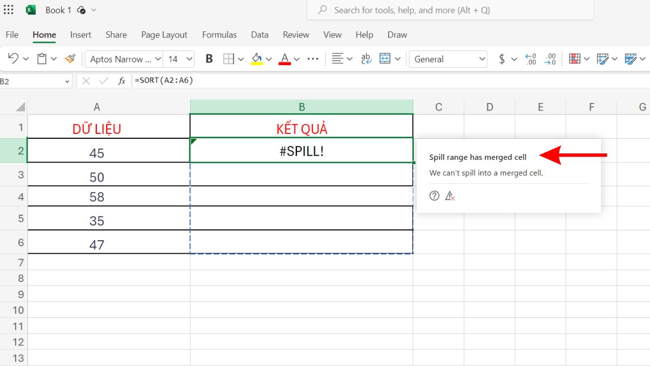Open the font size 14 dropdown
Screen dimensions: 650x366
(x=180, y=59)
